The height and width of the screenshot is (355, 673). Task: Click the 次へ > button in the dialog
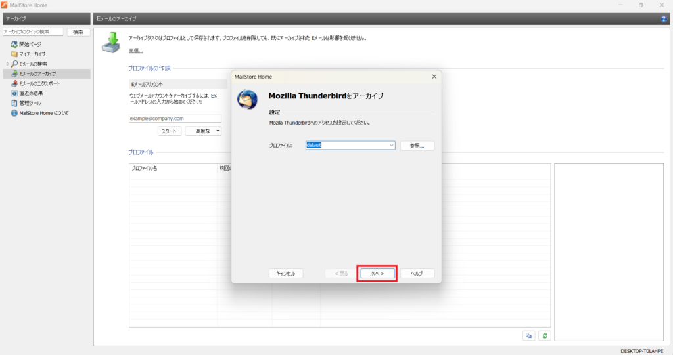(377, 273)
